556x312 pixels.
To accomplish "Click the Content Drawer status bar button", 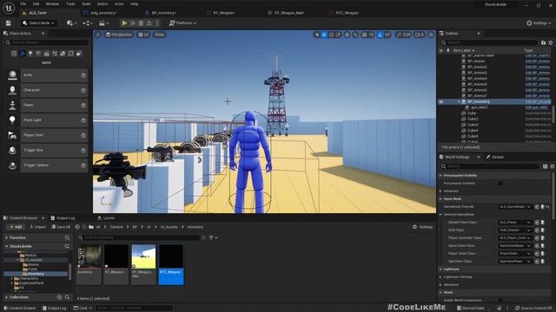I will [20, 309].
